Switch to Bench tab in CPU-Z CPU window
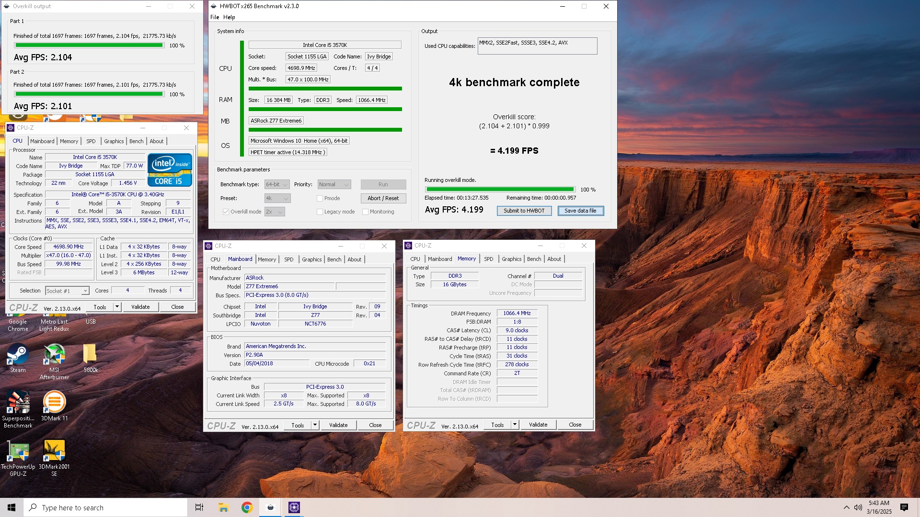The image size is (920, 517). (x=136, y=141)
